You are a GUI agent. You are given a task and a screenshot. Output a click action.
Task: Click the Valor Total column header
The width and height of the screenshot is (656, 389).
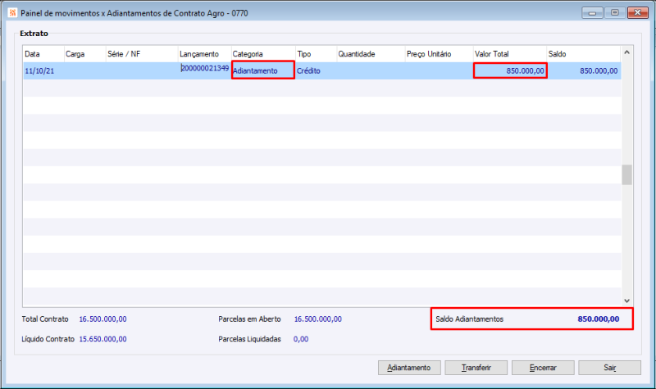click(x=509, y=54)
